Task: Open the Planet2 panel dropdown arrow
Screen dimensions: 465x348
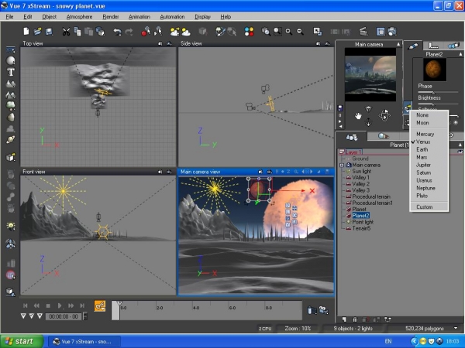Action: tap(460, 54)
